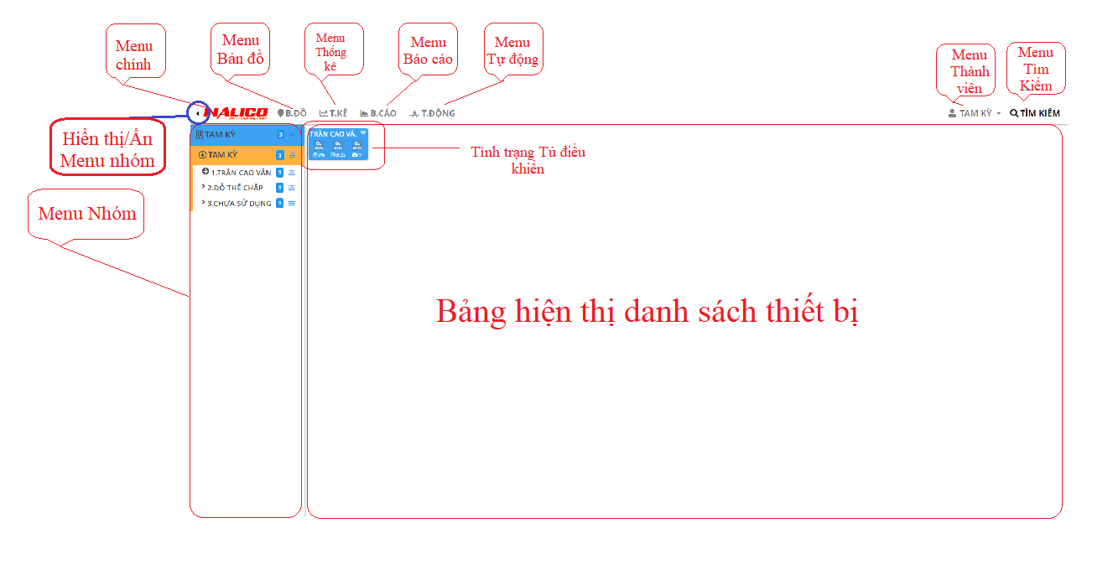Collapse the TRẦN CAO VÂN device card

point(363,132)
